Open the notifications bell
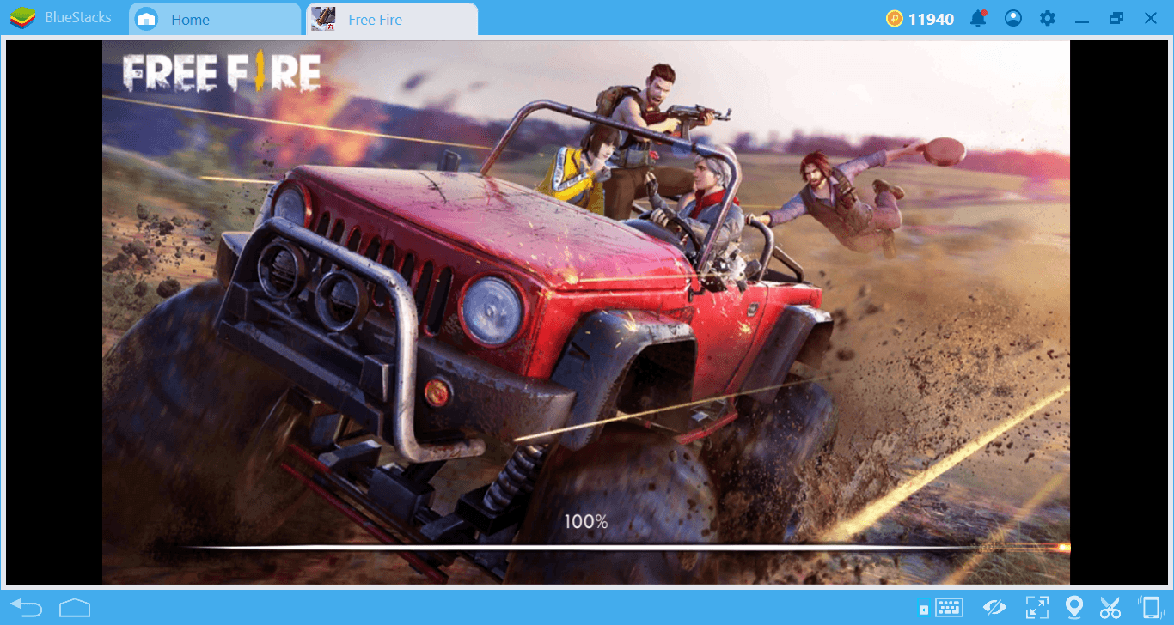 977,18
